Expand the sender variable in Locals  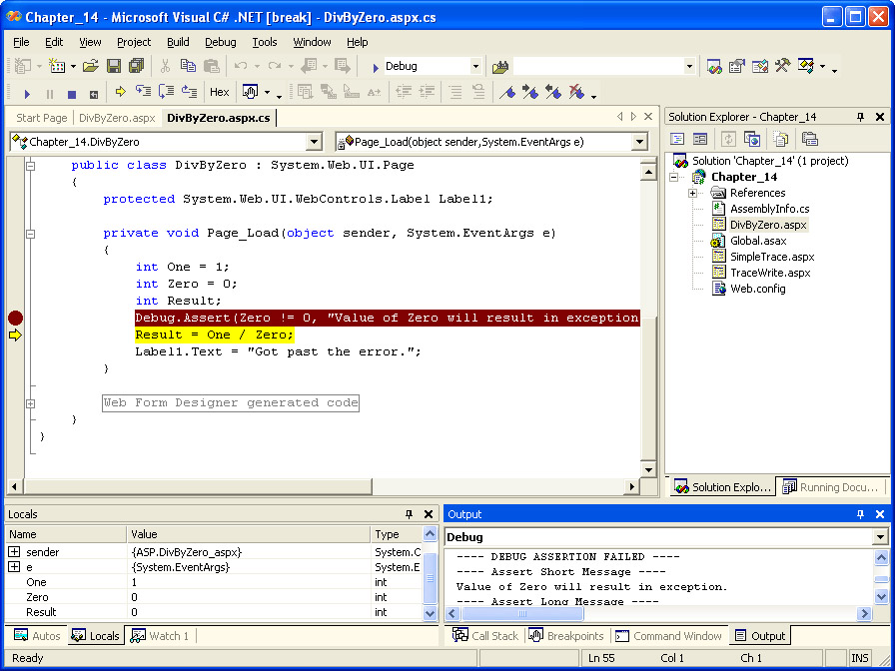click(14, 552)
